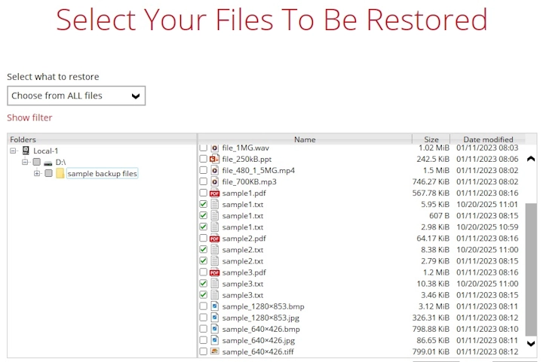Click the text file icon of the 10.38 KiB sample3.txt
The width and height of the screenshot is (543, 362).
point(215,284)
